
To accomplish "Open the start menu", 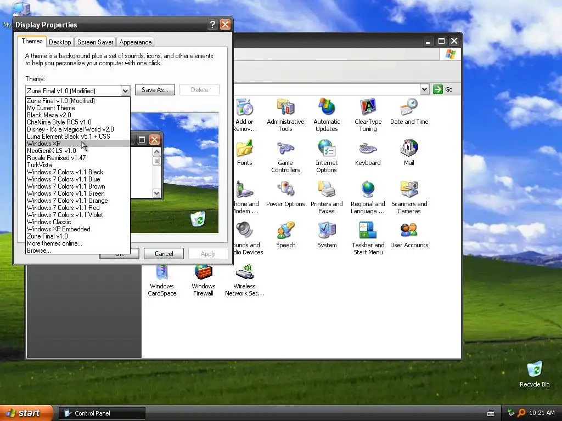I will pyautogui.click(x=26, y=413).
